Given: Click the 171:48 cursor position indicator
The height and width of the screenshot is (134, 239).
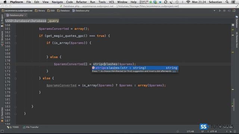Looking at the screenshot, I should pyautogui.click(x=190, y=131).
